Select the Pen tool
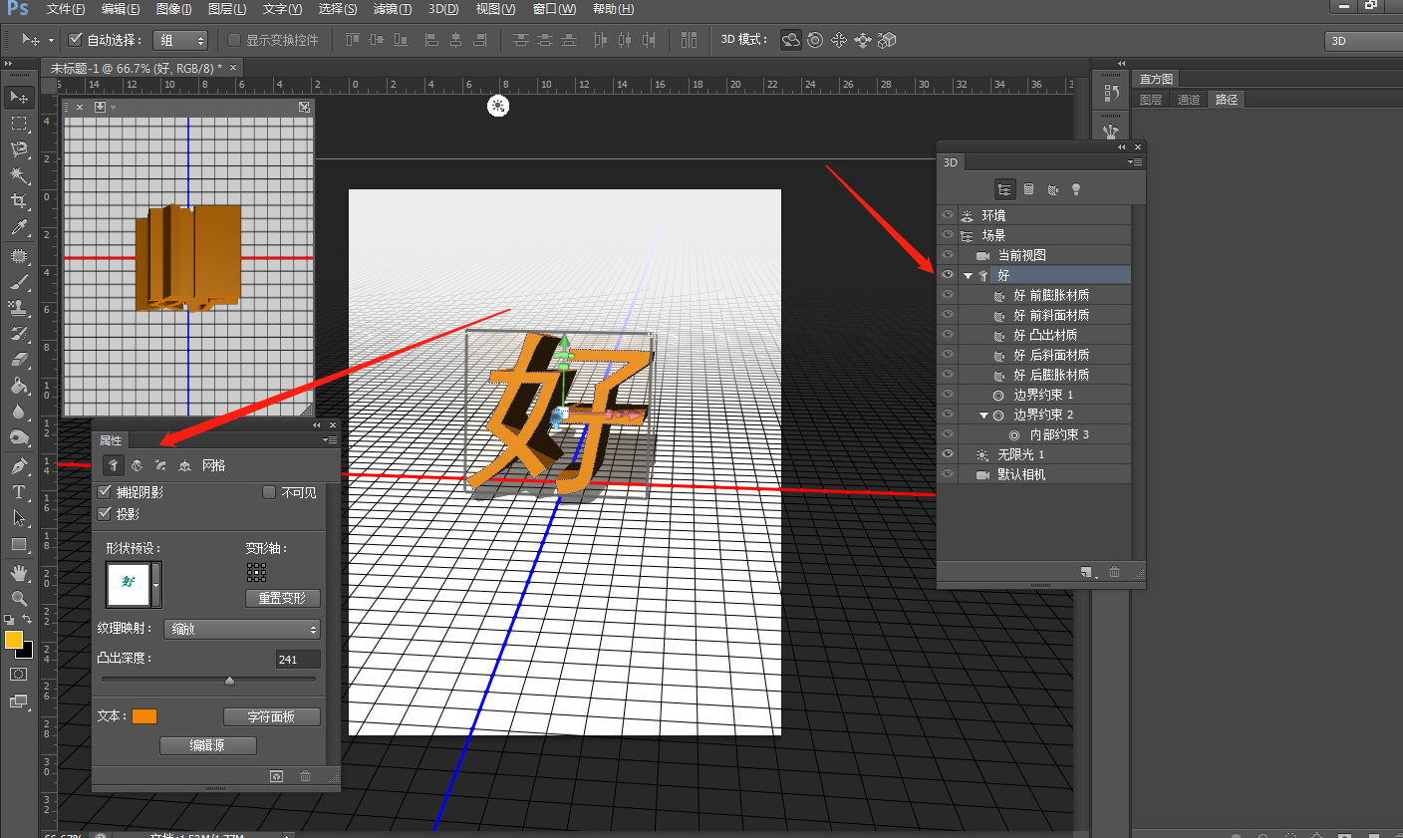1403x838 pixels. click(x=18, y=466)
